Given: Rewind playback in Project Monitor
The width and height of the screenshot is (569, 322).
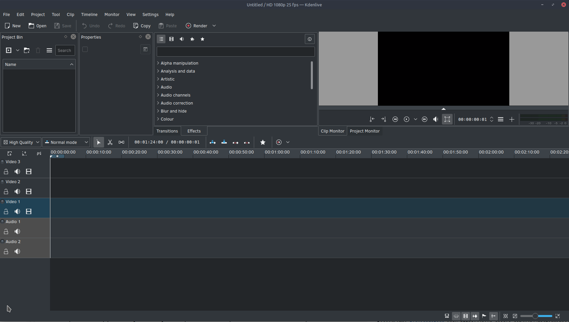Looking at the screenshot, I should (395, 119).
